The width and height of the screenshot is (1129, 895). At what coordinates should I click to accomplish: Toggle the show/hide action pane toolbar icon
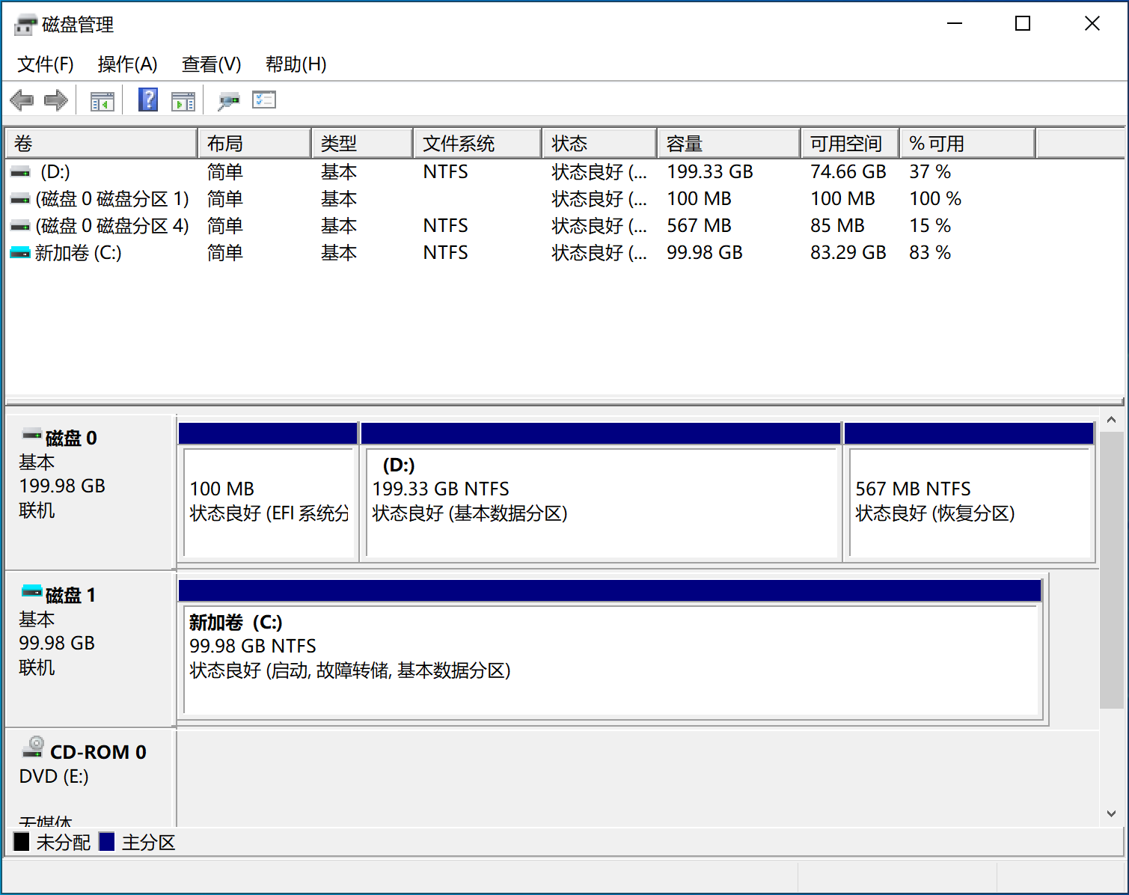tap(183, 100)
